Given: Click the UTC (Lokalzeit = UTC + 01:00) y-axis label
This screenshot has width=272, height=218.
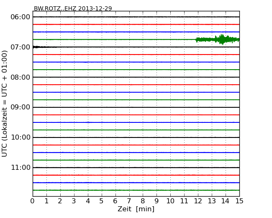Looking at the screenshot, I should 5,104.
